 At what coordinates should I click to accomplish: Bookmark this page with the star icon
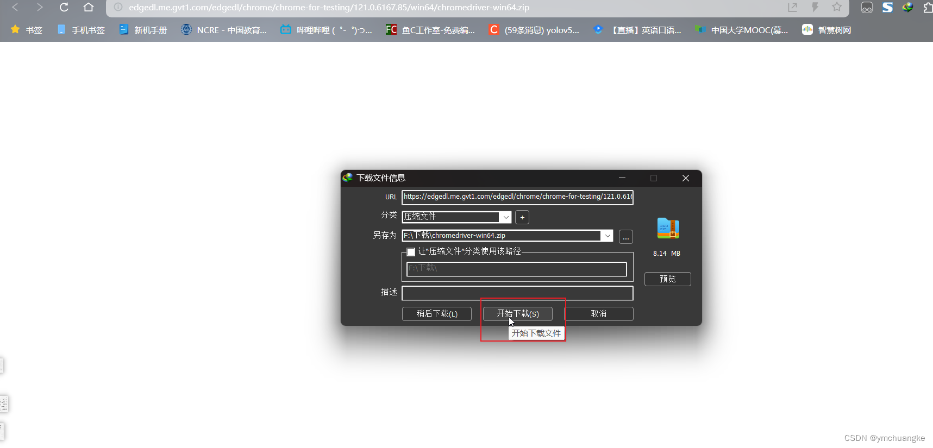[x=837, y=7]
